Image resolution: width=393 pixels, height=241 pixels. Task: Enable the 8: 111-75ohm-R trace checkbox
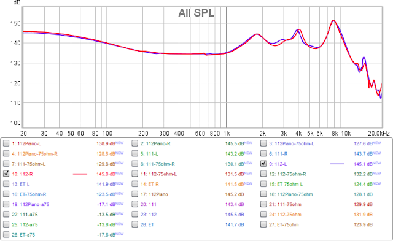(135, 164)
